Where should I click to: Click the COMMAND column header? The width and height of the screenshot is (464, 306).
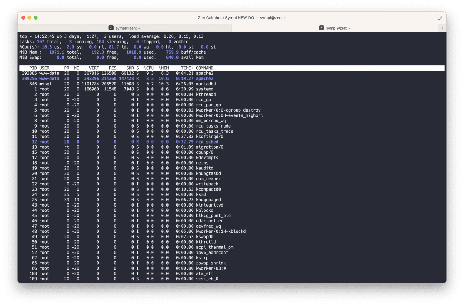[x=205, y=68]
